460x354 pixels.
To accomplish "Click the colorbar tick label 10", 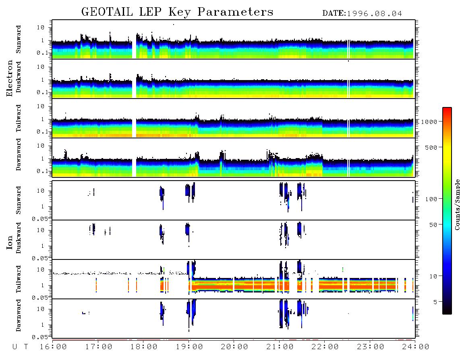I will (433, 276).
